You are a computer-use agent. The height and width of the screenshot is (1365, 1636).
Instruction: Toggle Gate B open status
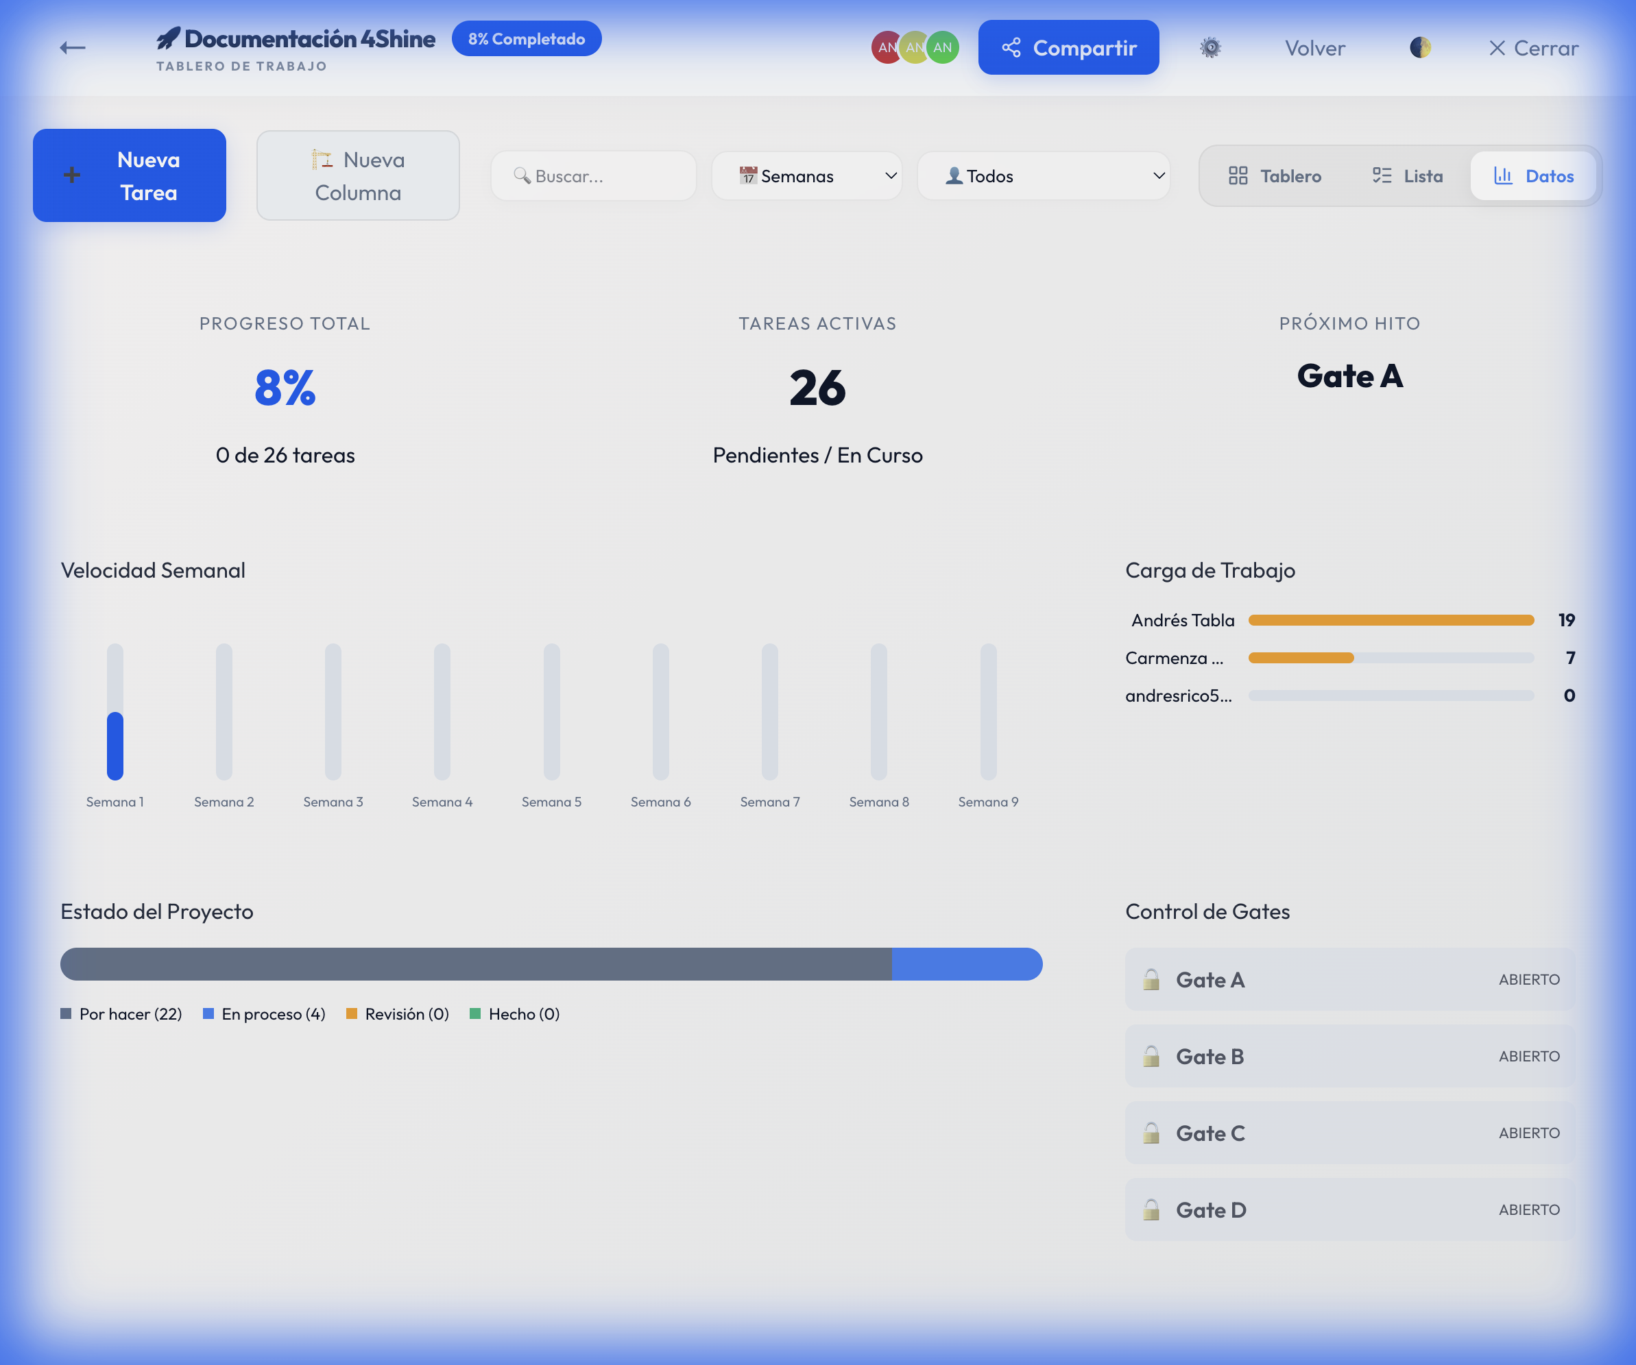(1528, 1057)
